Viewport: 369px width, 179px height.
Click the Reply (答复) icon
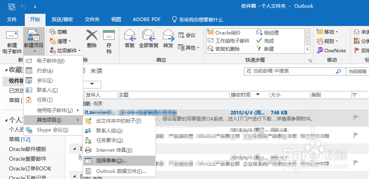coord(130,36)
